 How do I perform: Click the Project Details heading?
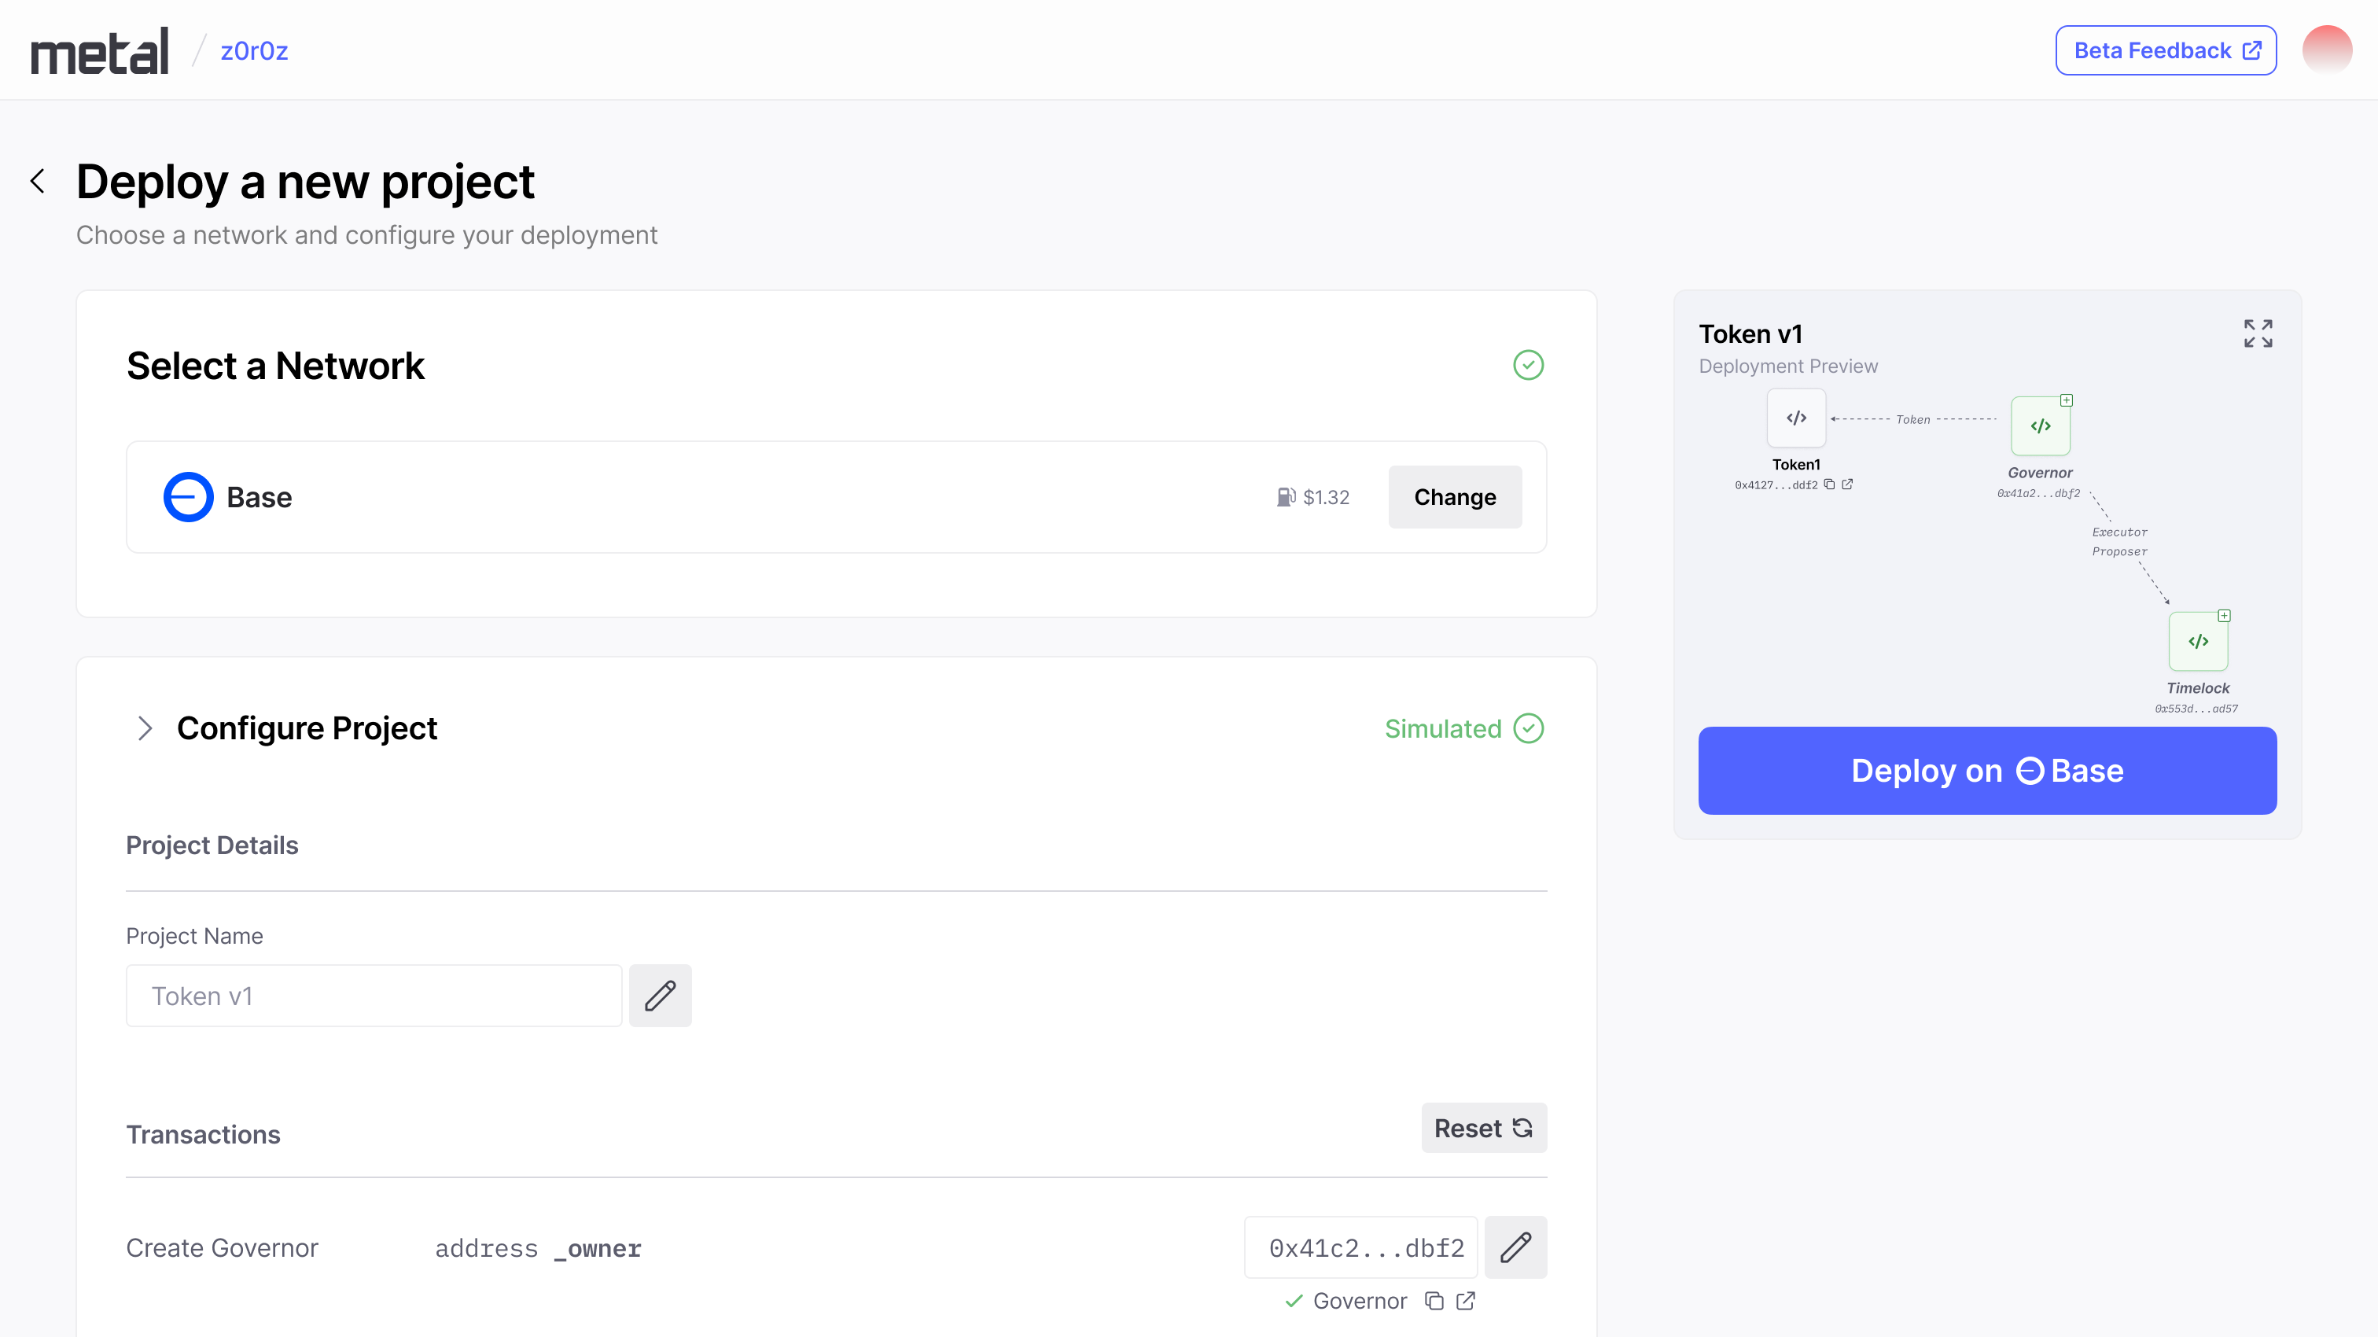212,845
